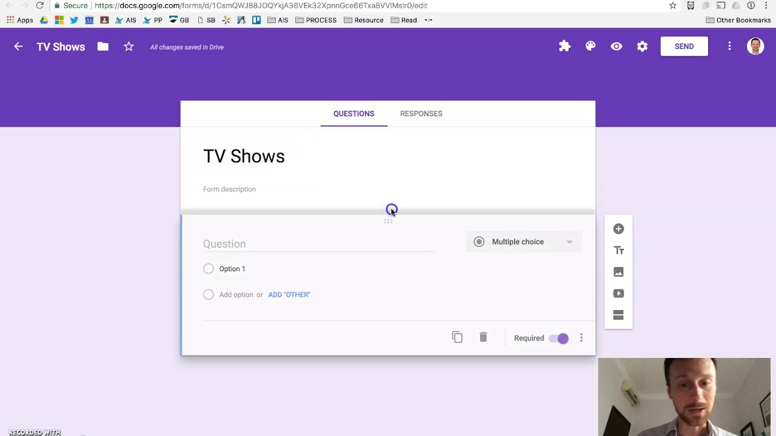This screenshot has width=776, height=436.
Task: Open the Google account avatar
Action: 755,47
